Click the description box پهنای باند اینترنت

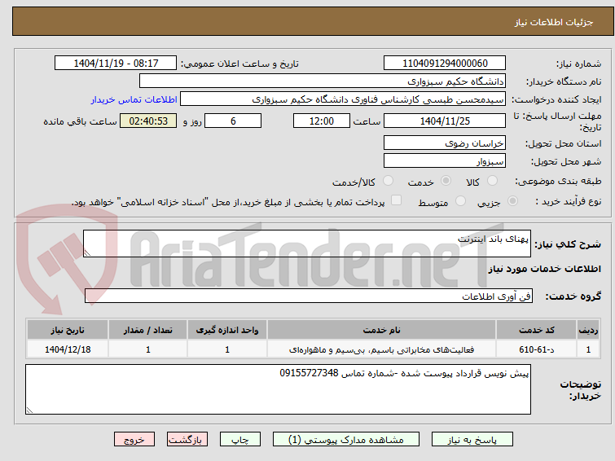[307, 244]
